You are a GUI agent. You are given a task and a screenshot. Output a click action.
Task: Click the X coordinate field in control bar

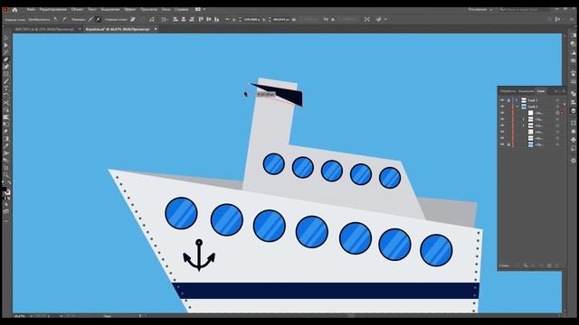coord(252,19)
